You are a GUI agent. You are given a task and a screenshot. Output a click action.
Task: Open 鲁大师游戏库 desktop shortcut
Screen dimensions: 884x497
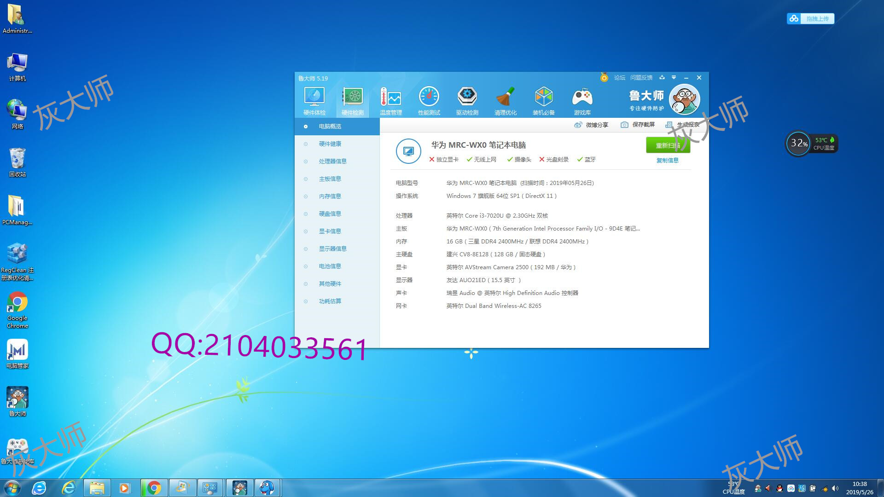(17, 451)
